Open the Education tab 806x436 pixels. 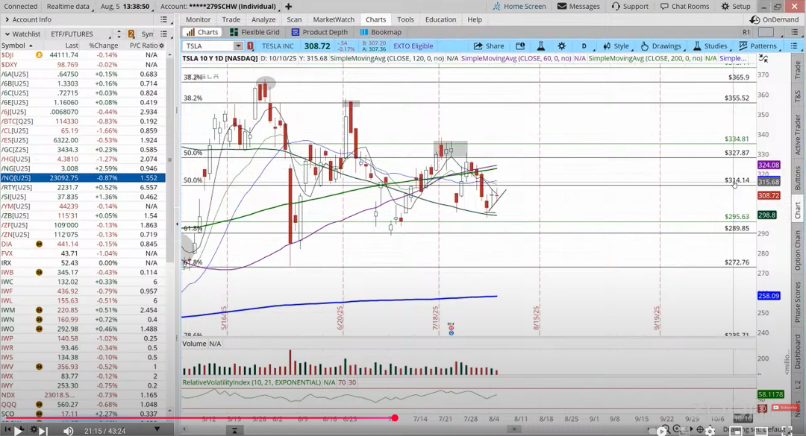click(x=440, y=19)
